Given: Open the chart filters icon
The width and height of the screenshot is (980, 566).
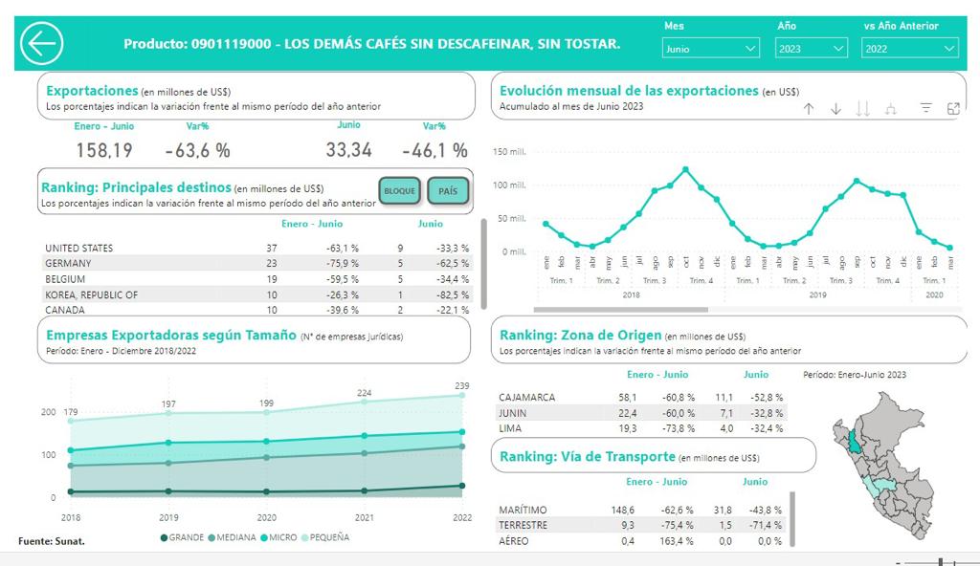Looking at the screenshot, I should (x=925, y=109).
